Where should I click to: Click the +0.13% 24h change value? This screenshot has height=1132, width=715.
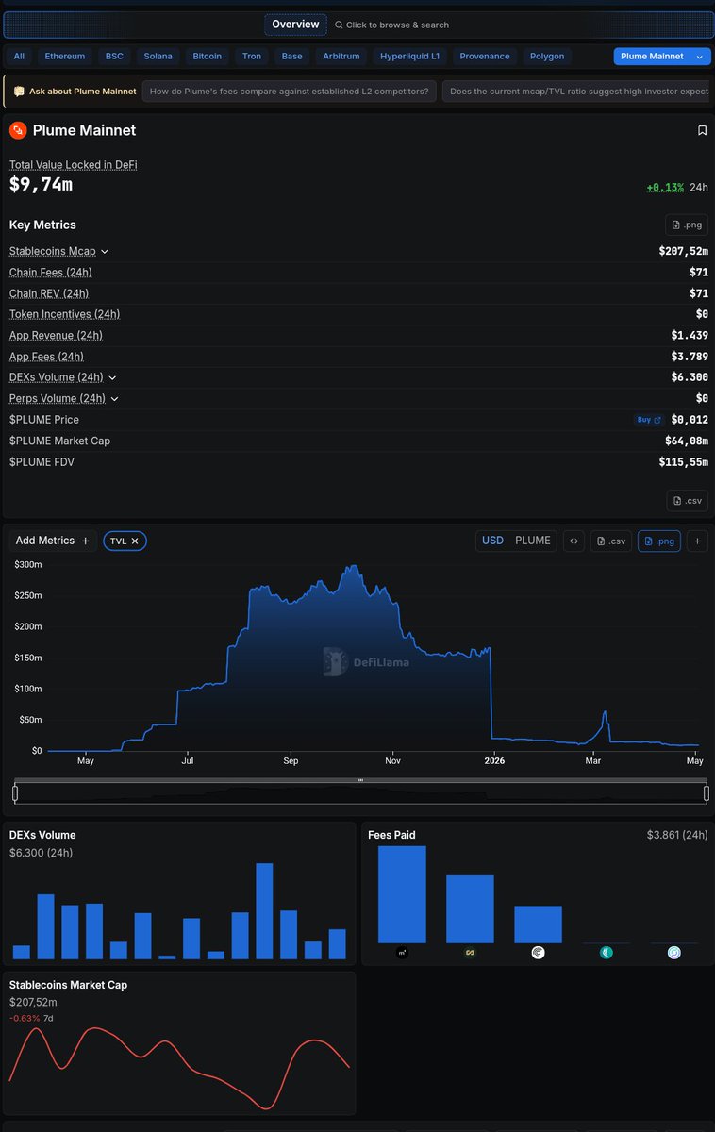click(665, 187)
